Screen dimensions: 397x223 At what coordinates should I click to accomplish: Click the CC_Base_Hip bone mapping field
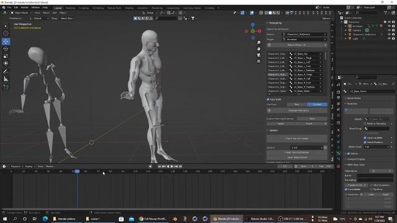coord(306,54)
